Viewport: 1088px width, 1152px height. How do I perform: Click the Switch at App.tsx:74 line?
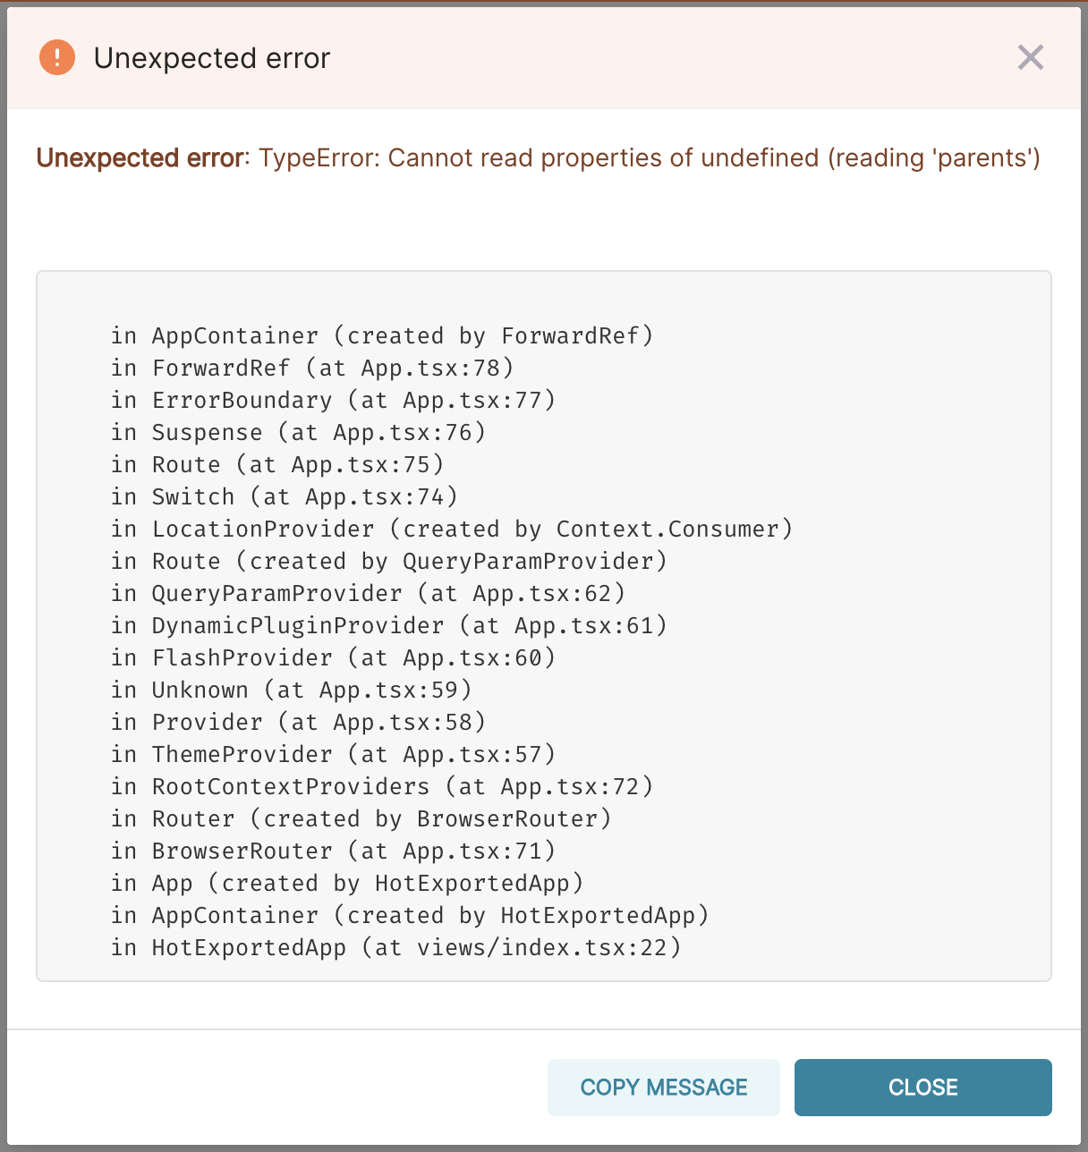285,497
